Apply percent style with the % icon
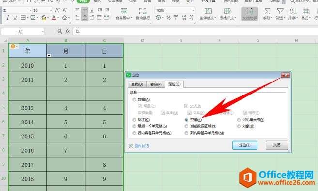 click(x=168, y=18)
